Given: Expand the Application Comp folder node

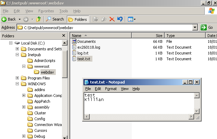Looking at the screenshot, I should click(x=24, y=95).
